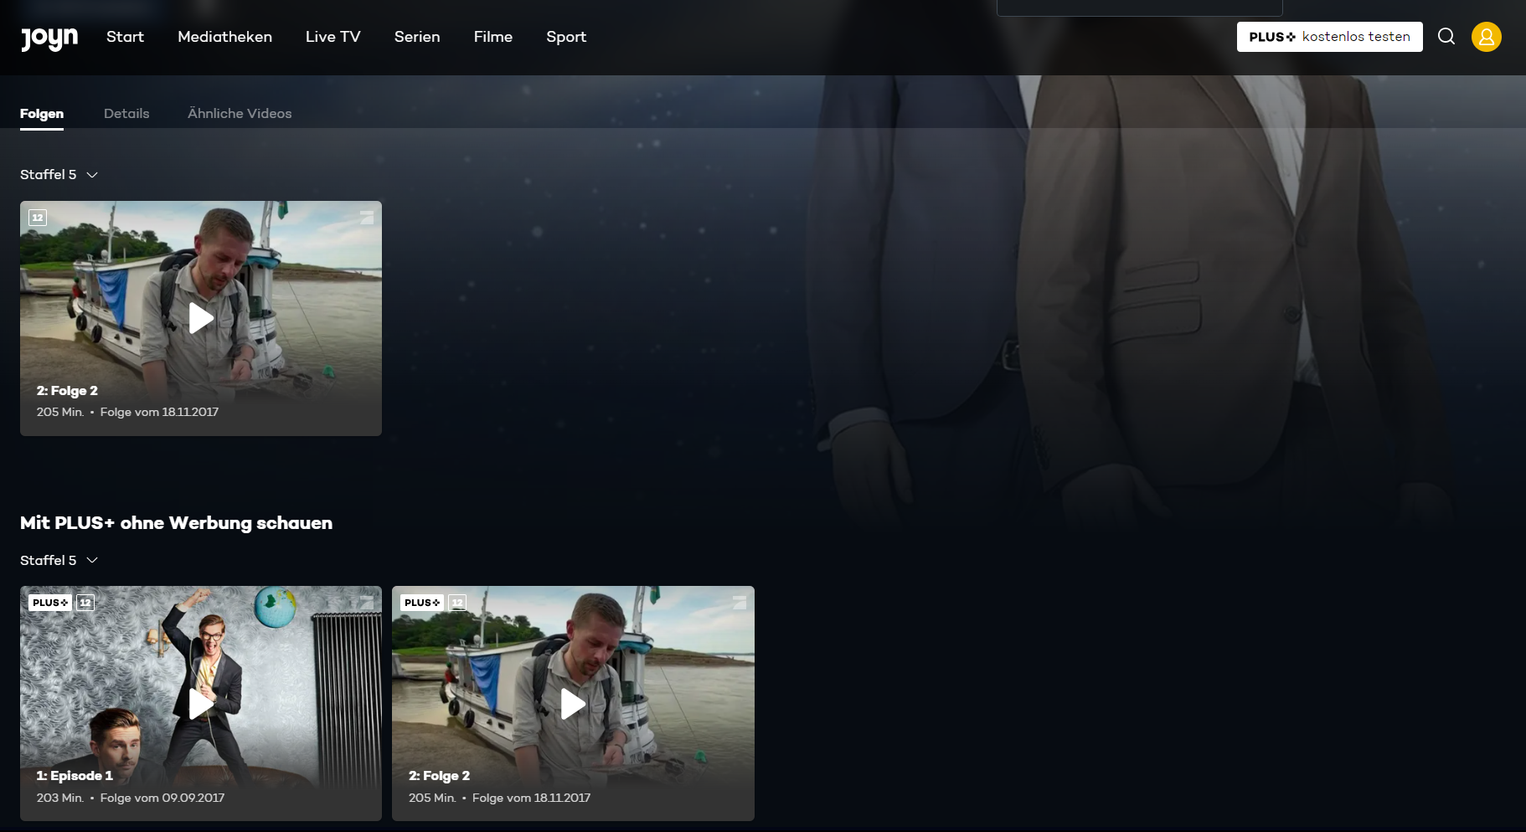Play Episode 1 in PLUS+ section
This screenshot has width=1526, height=832.
201,703
